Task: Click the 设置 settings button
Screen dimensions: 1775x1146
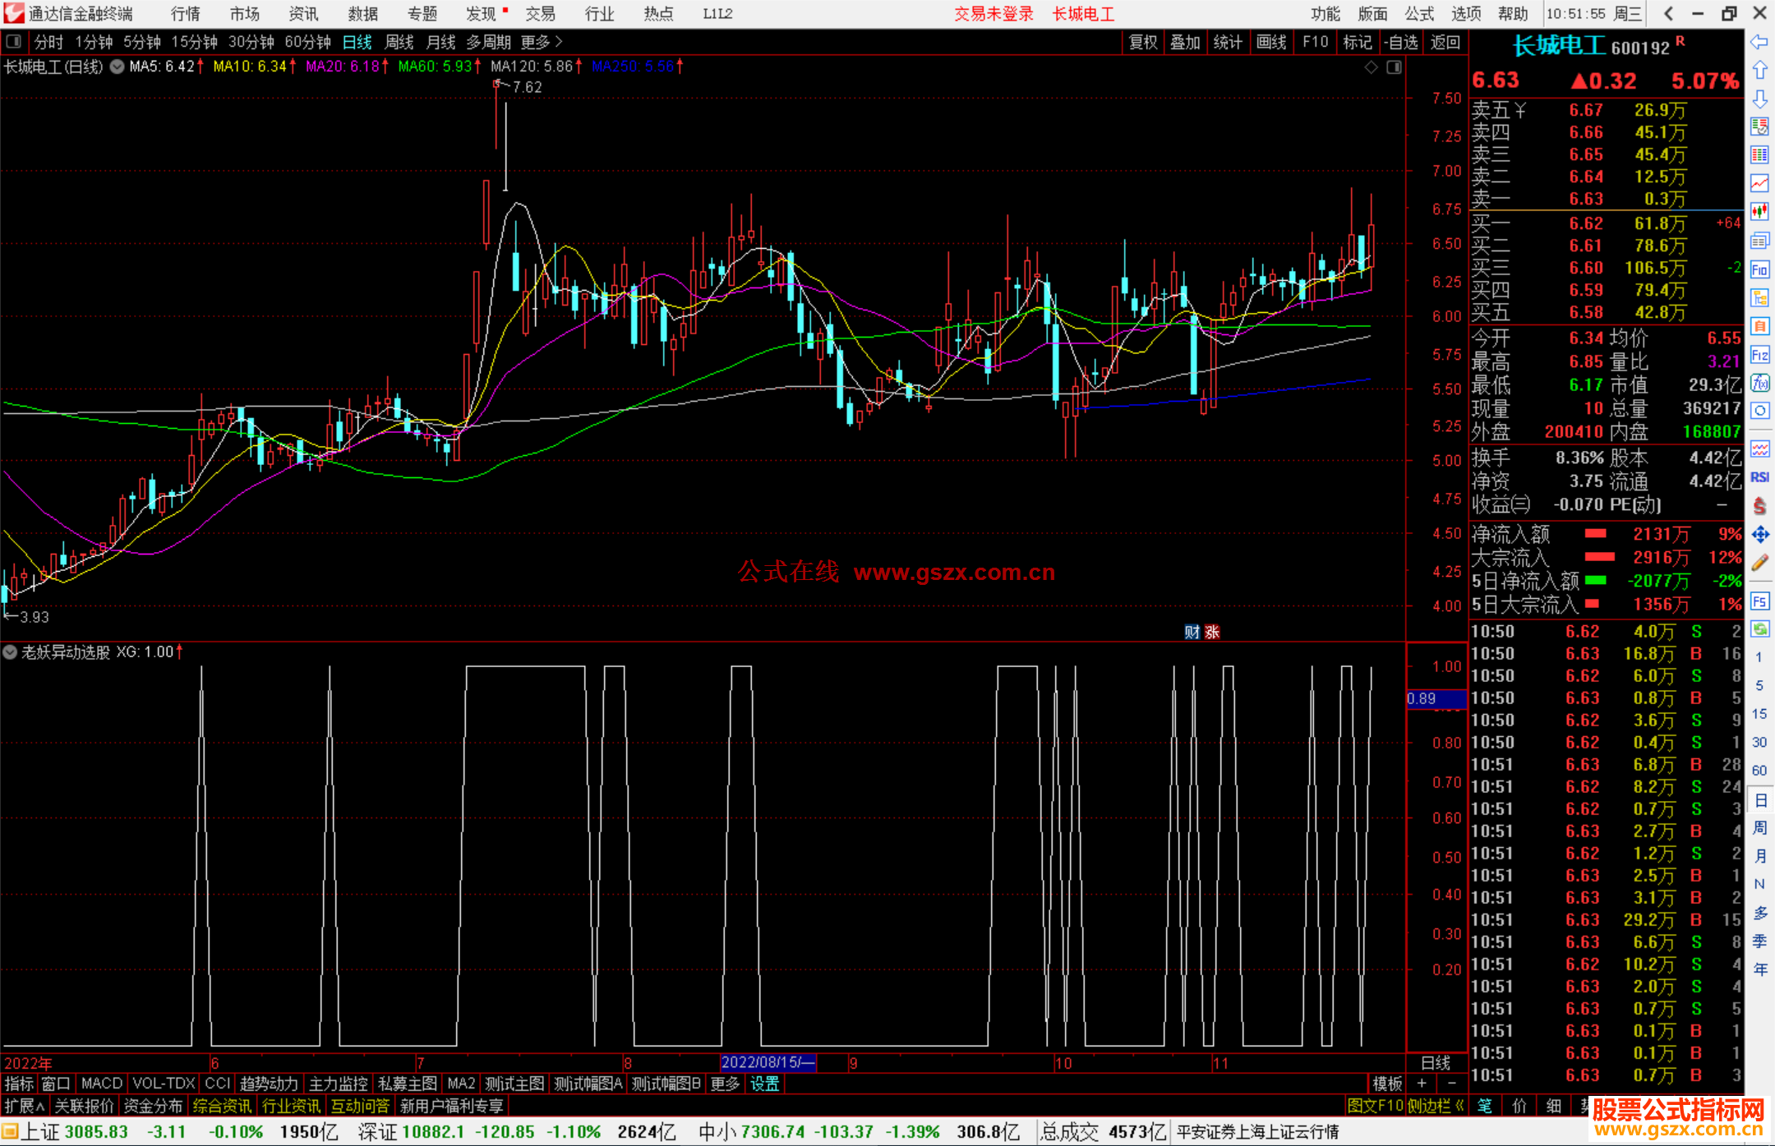Action: point(764,1084)
